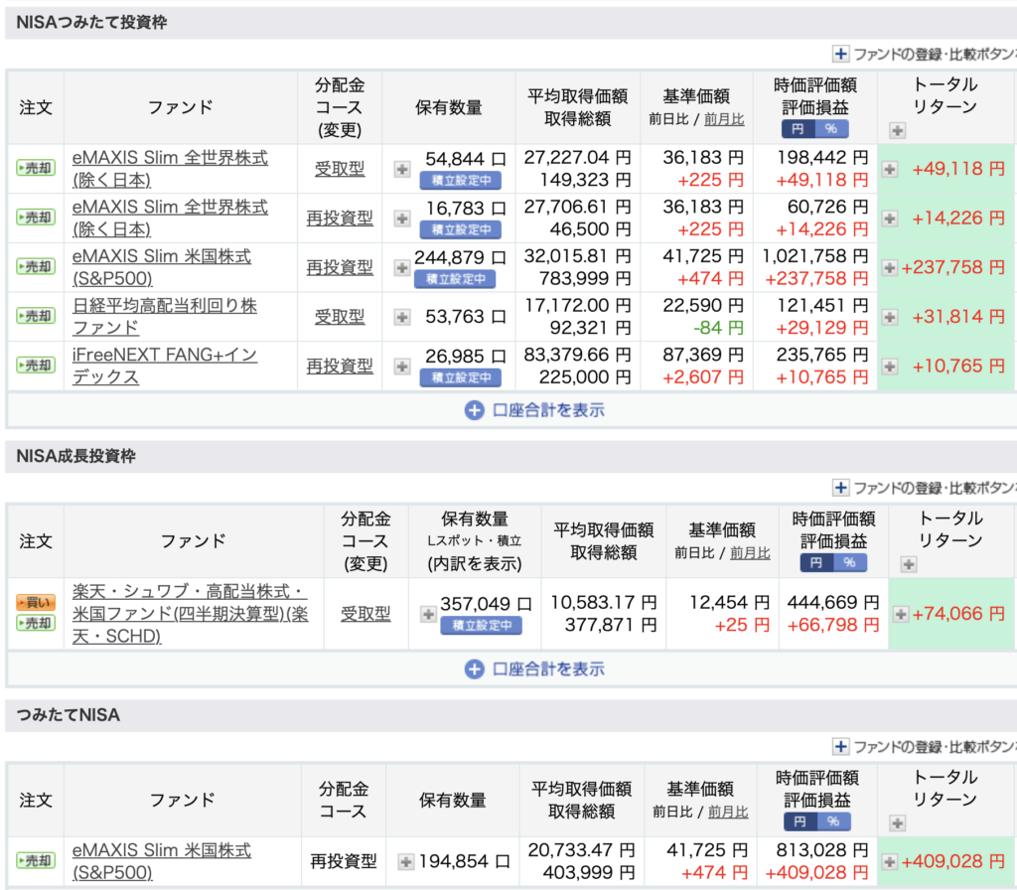Expand 口座合計を表示 under NISAつみたて投資枠
Viewport: 1017px width, 890px height.
(x=536, y=409)
